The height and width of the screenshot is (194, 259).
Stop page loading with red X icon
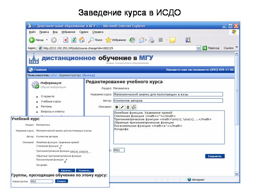65,40
